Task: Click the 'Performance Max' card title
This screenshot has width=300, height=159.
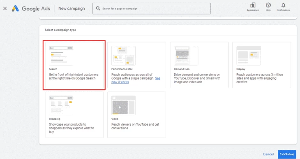Action: tap(122, 69)
